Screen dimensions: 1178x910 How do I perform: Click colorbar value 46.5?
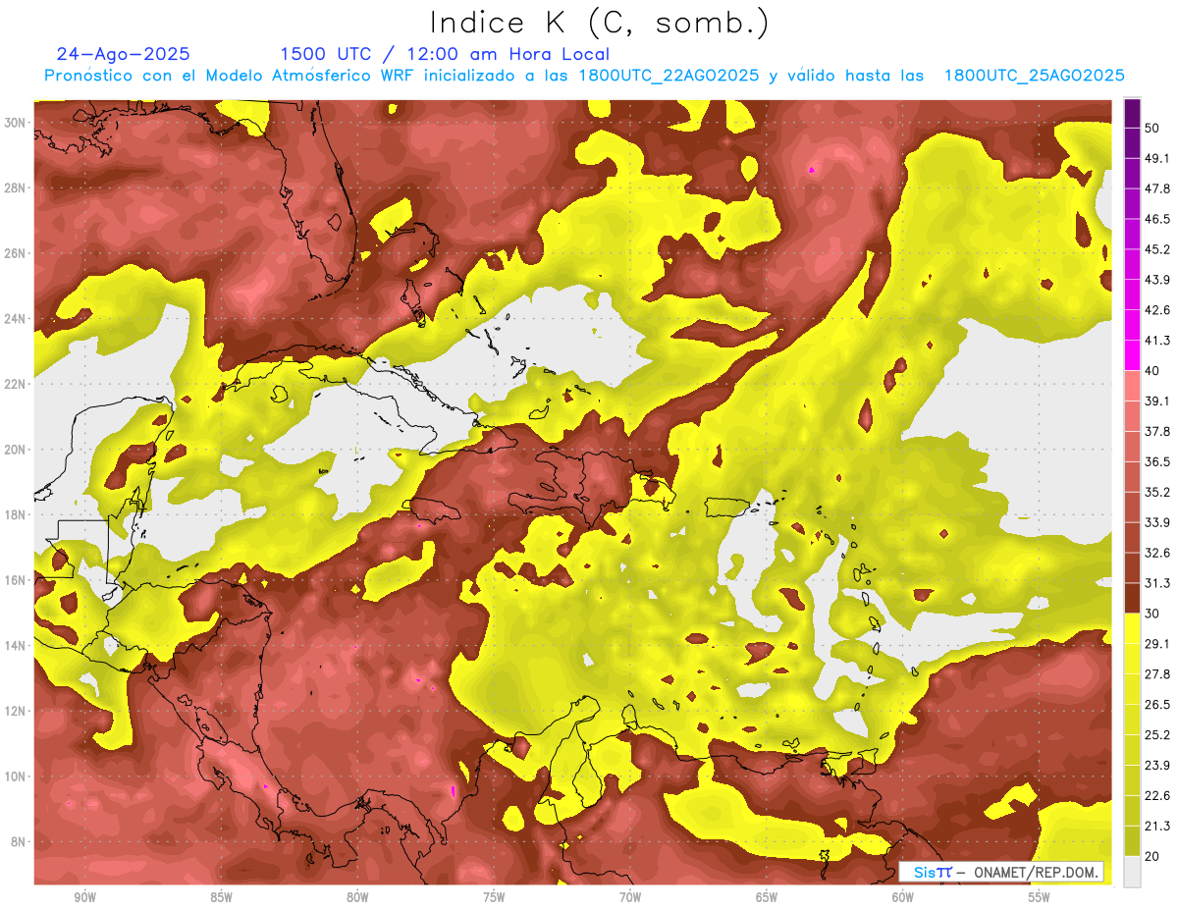(1157, 219)
